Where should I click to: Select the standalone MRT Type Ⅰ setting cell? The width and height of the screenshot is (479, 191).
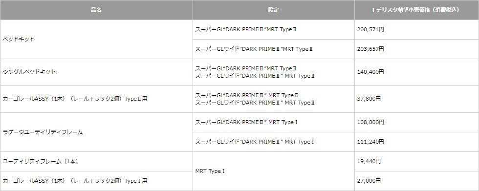(x=273, y=171)
